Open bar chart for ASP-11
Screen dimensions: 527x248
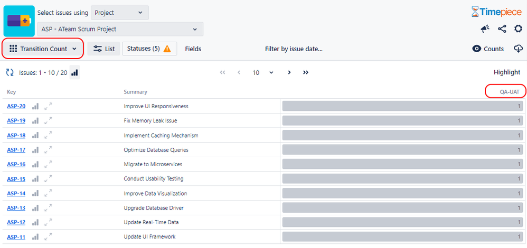point(35,237)
